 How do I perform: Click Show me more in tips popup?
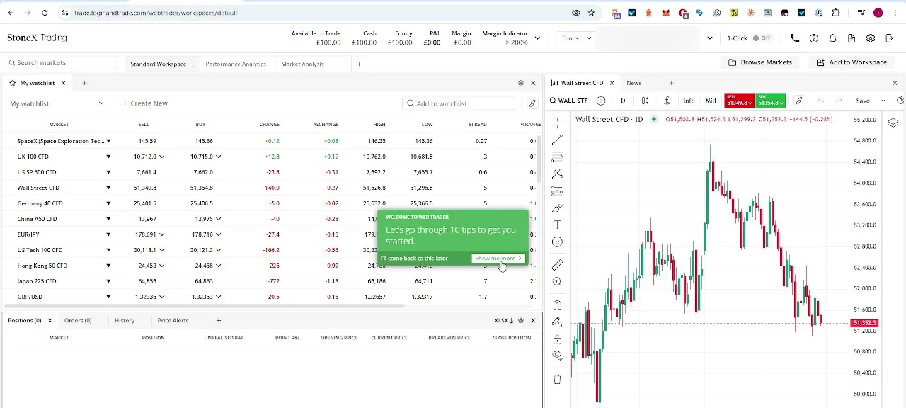[x=498, y=259]
